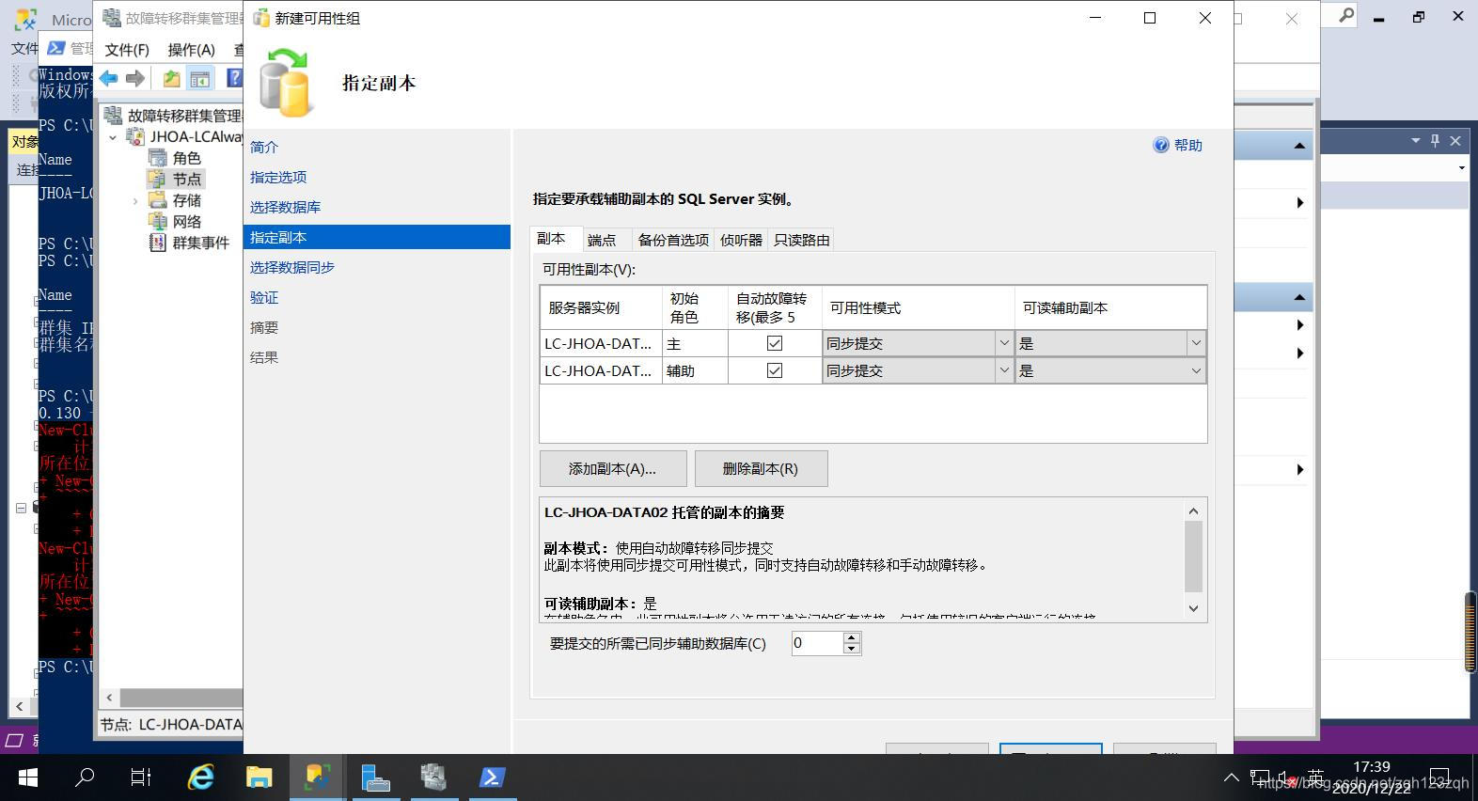This screenshot has height=801, width=1478.
Task: Go to 验证 wizard step
Action: (264, 297)
